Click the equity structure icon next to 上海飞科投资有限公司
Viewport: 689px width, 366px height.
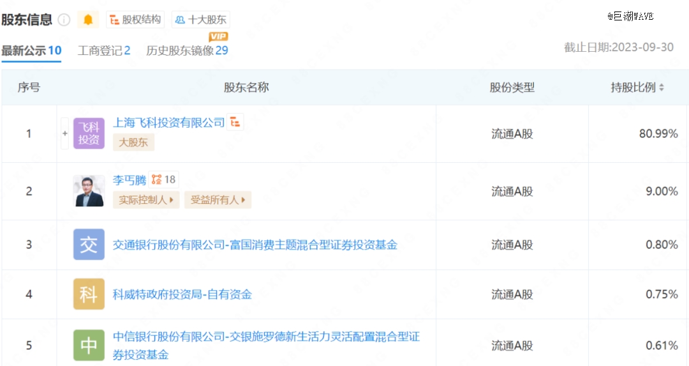tap(235, 122)
